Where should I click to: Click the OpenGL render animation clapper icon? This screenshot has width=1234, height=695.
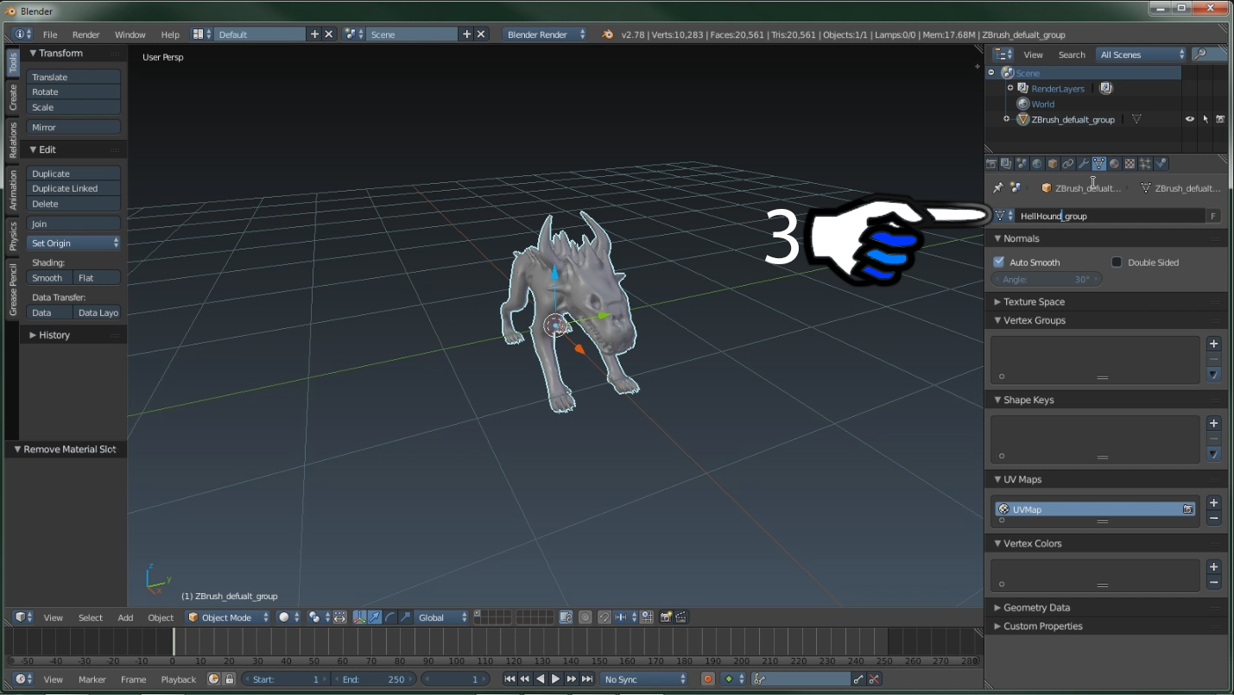tap(681, 617)
